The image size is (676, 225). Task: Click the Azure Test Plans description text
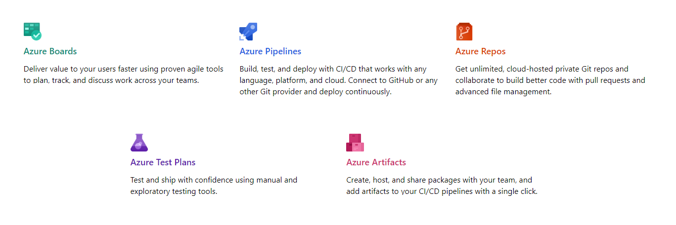[x=214, y=186]
